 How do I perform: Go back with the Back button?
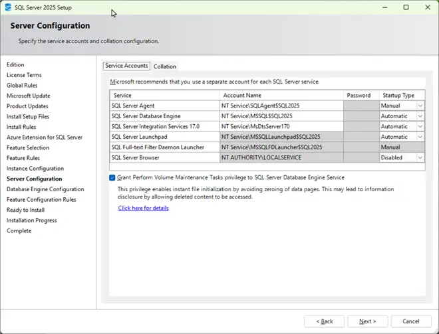point(324,321)
